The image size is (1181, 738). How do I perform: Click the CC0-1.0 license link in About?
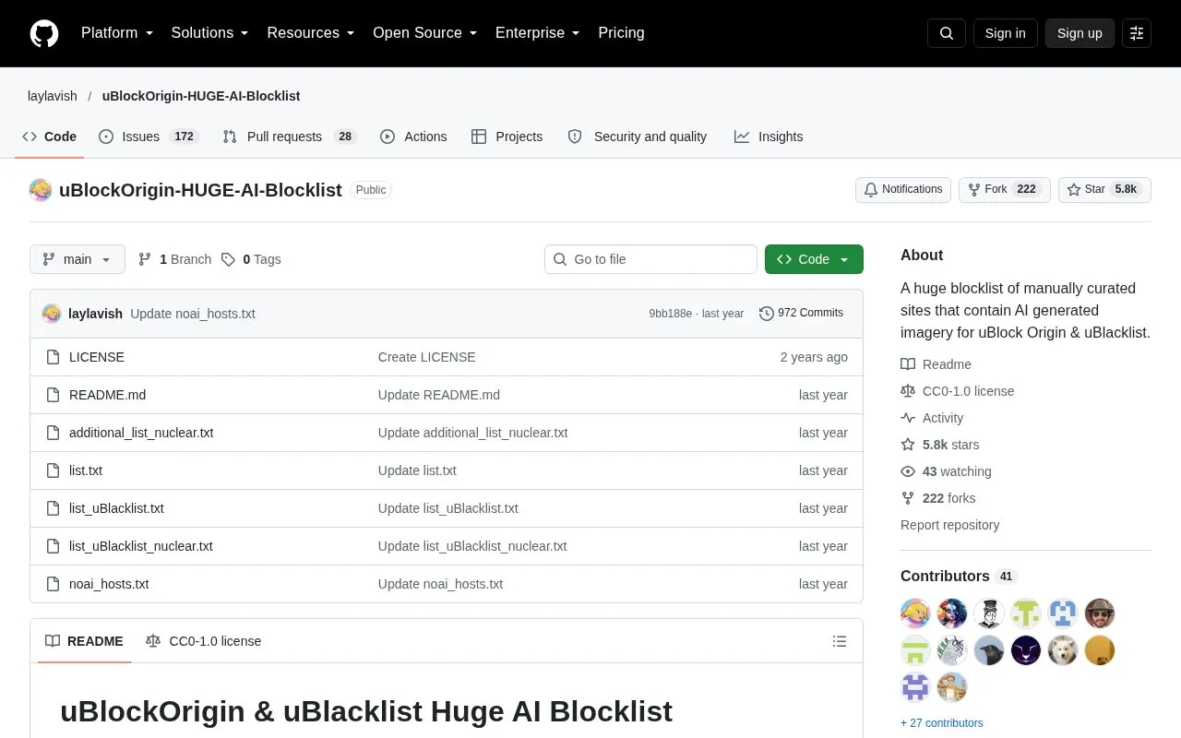[957, 391]
